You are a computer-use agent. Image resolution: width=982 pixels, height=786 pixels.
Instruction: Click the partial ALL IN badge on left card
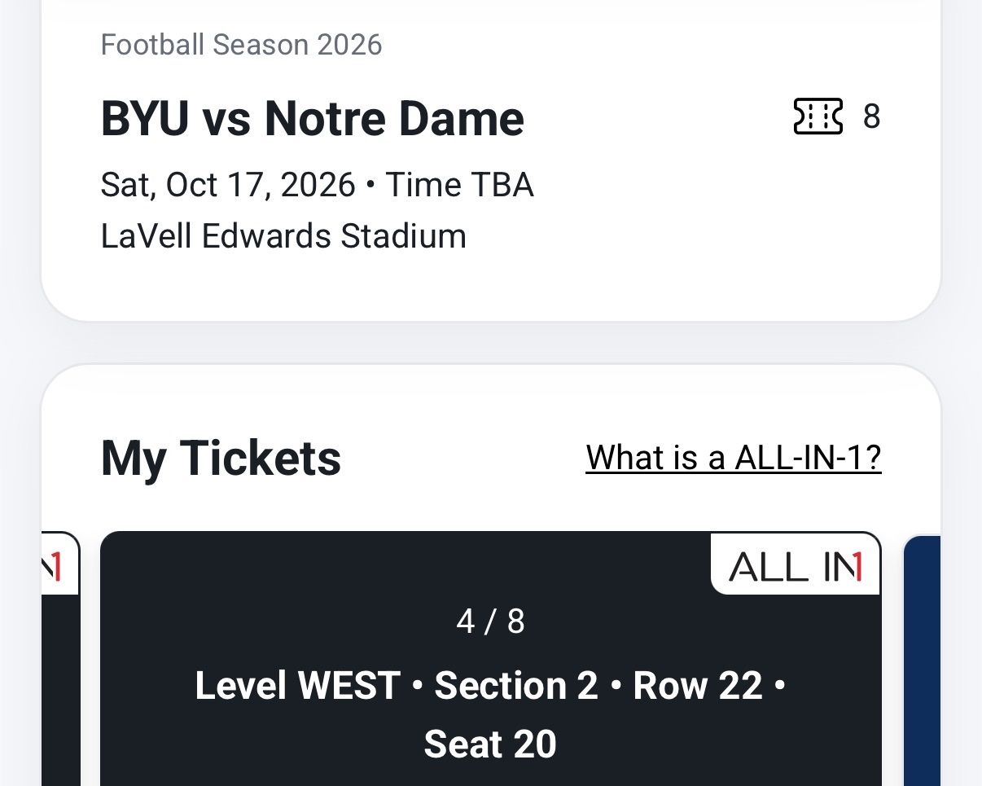click(x=60, y=564)
